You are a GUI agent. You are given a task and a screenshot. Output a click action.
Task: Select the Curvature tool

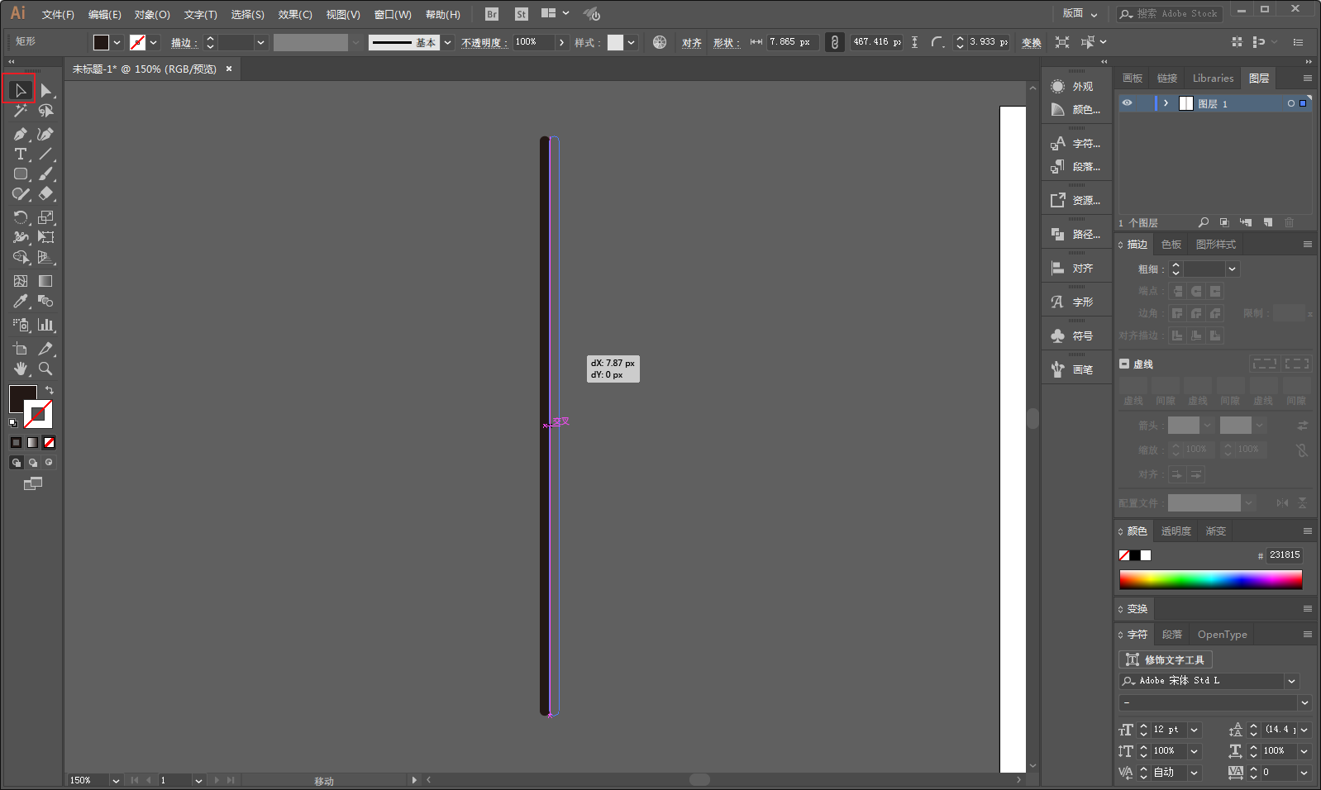[45, 134]
